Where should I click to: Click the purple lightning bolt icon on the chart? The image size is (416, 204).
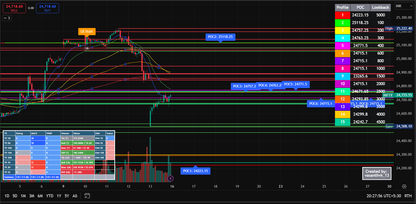(171, 178)
